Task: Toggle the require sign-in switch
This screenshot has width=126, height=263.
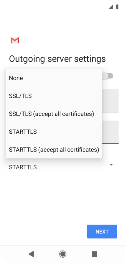Action: 108,76
